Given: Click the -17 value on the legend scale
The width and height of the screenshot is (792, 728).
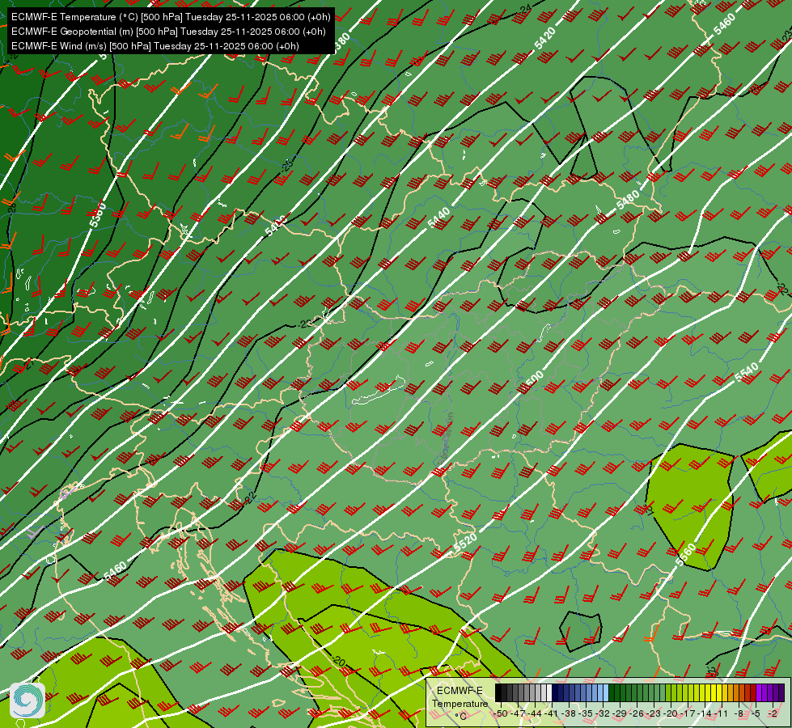Looking at the screenshot, I should coord(688,714).
